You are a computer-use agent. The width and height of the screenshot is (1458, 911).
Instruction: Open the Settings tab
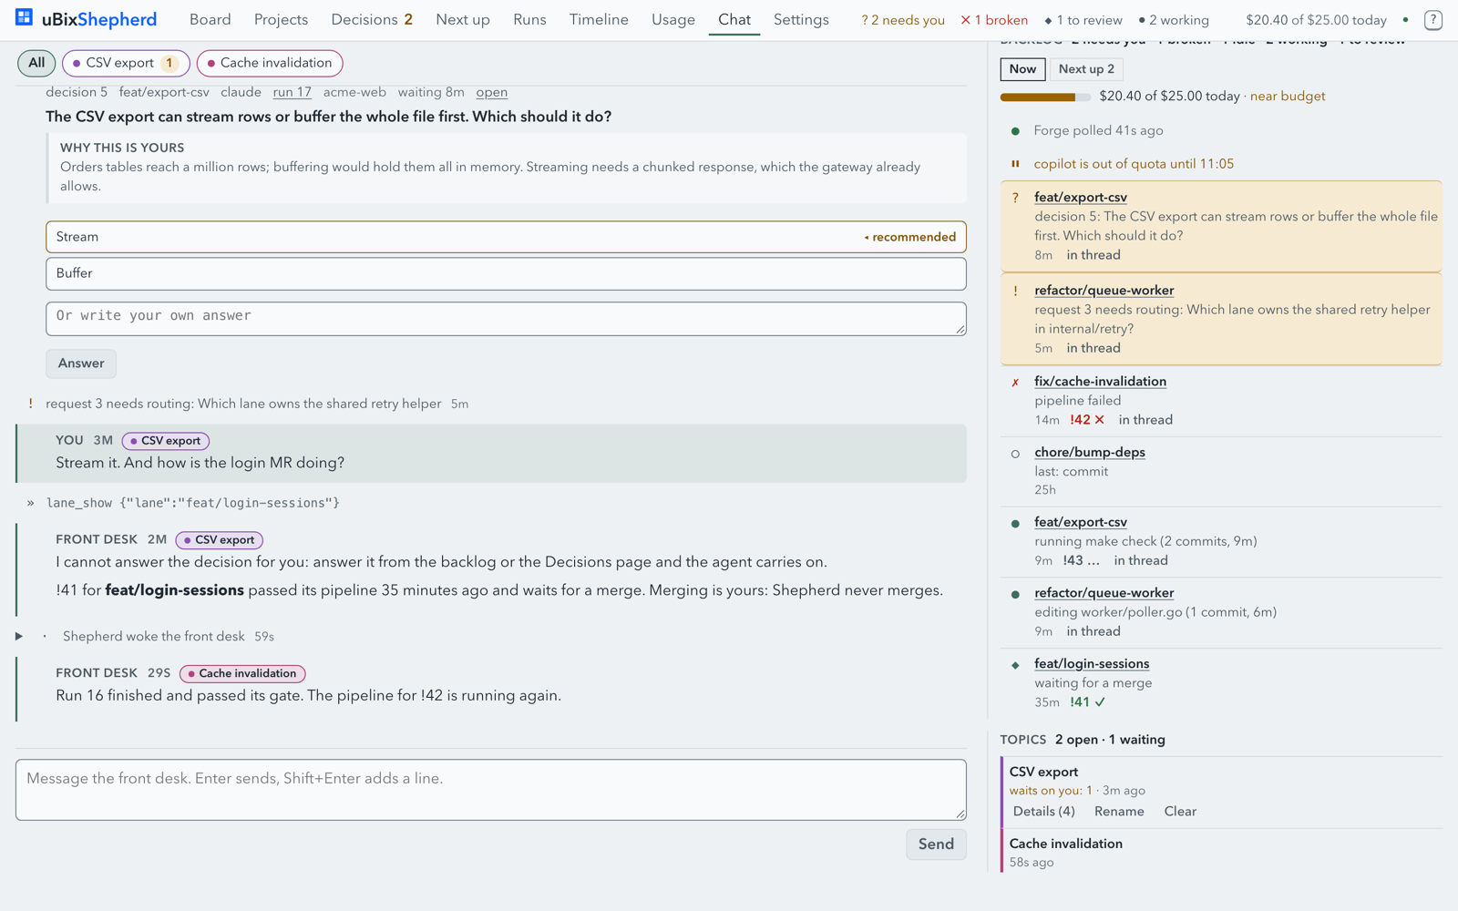(x=801, y=19)
